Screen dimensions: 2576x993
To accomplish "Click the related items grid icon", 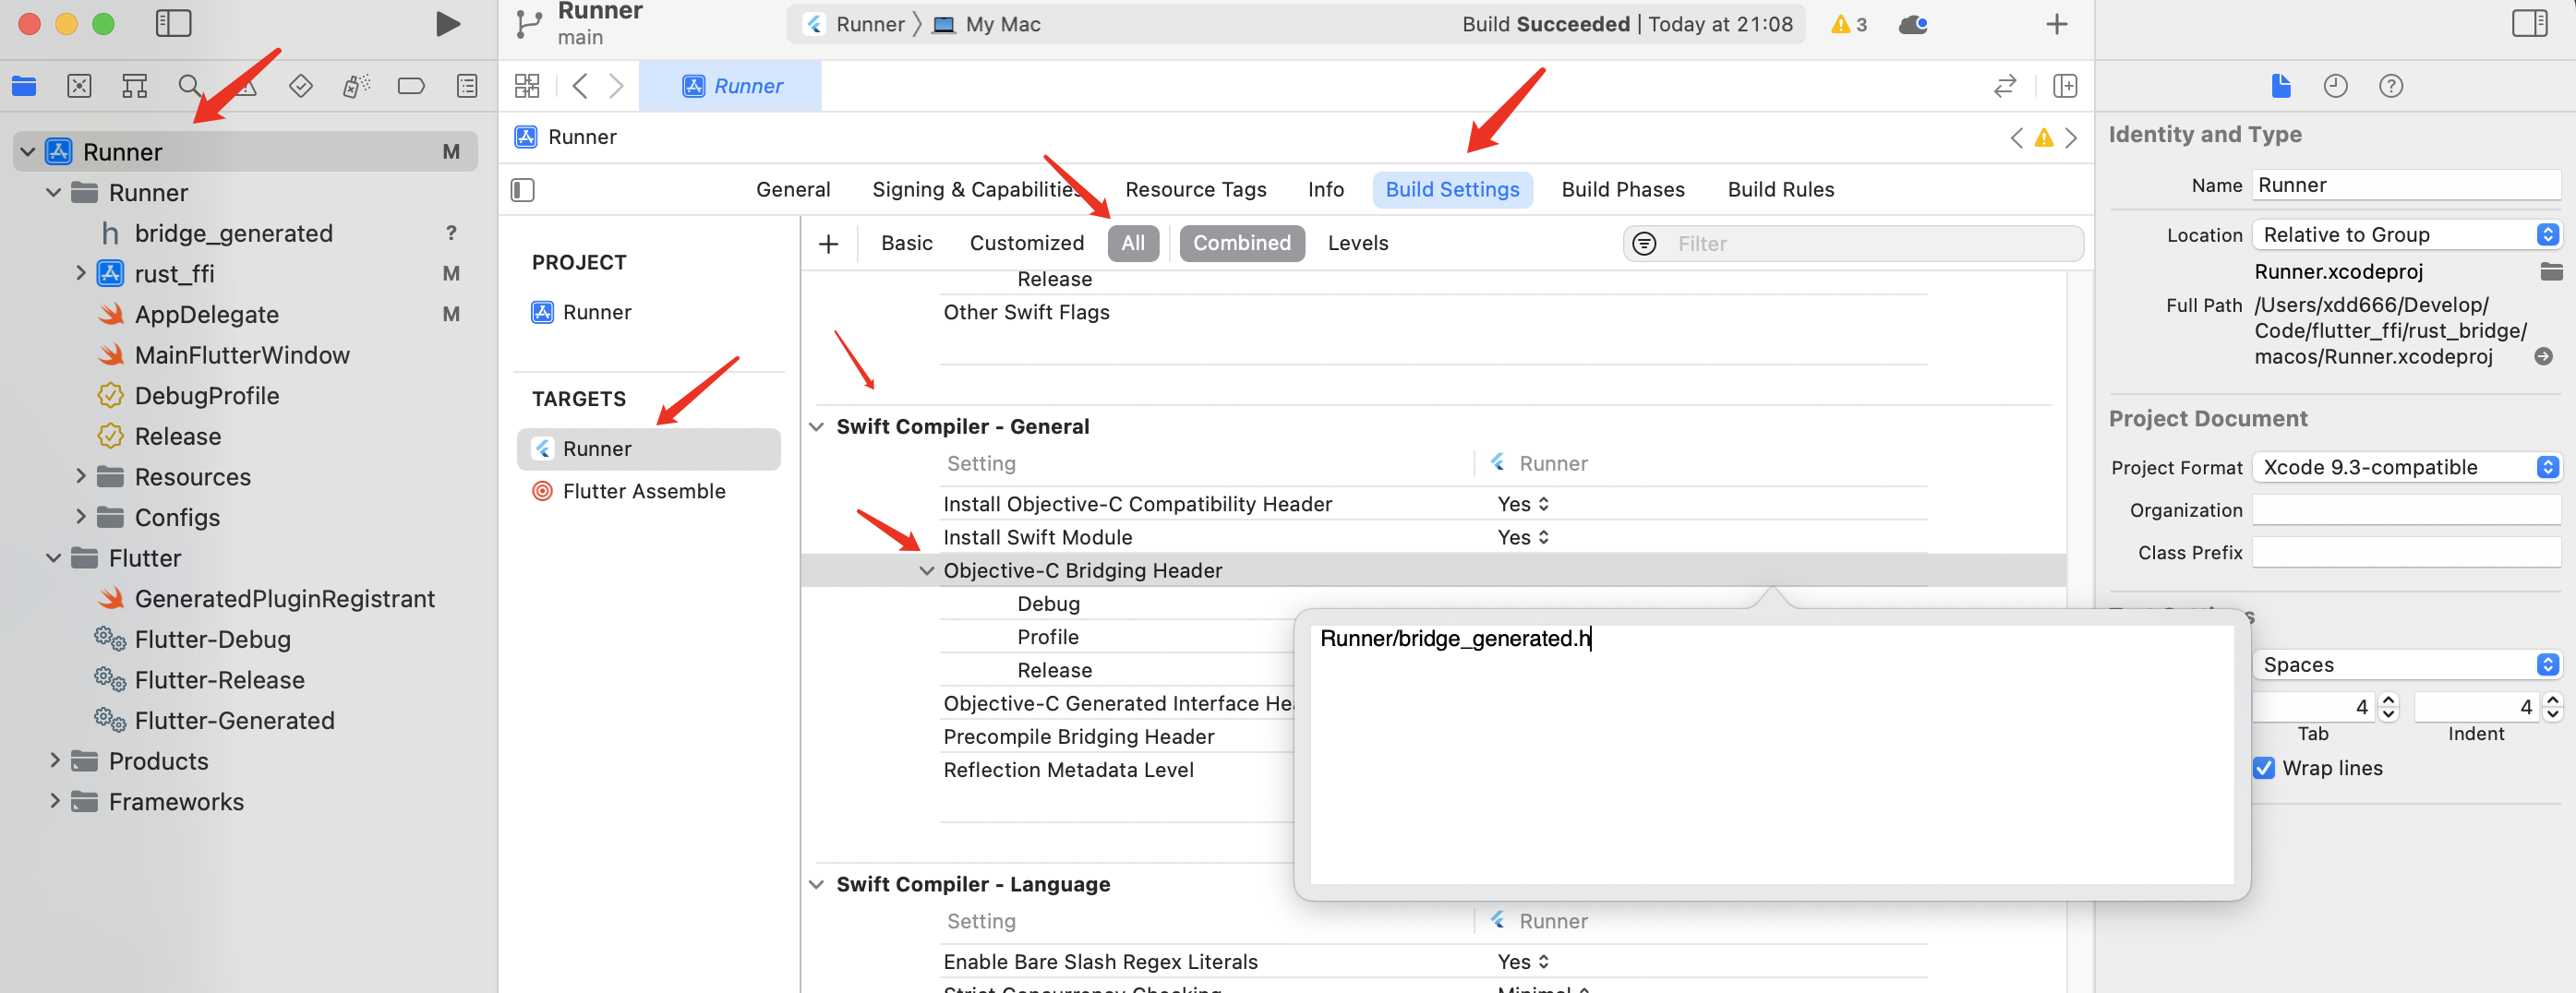I will click(527, 86).
